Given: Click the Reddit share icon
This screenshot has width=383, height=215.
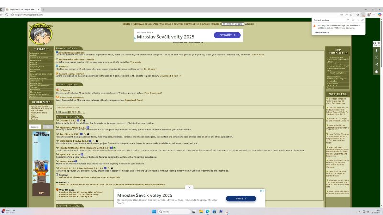Looking at the screenshot, I should click(377, 70).
